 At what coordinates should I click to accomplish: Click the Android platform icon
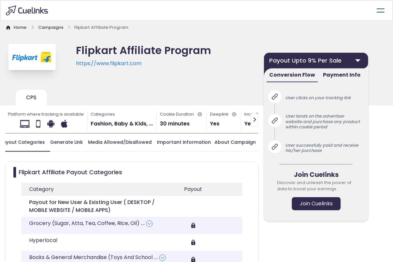(51, 124)
